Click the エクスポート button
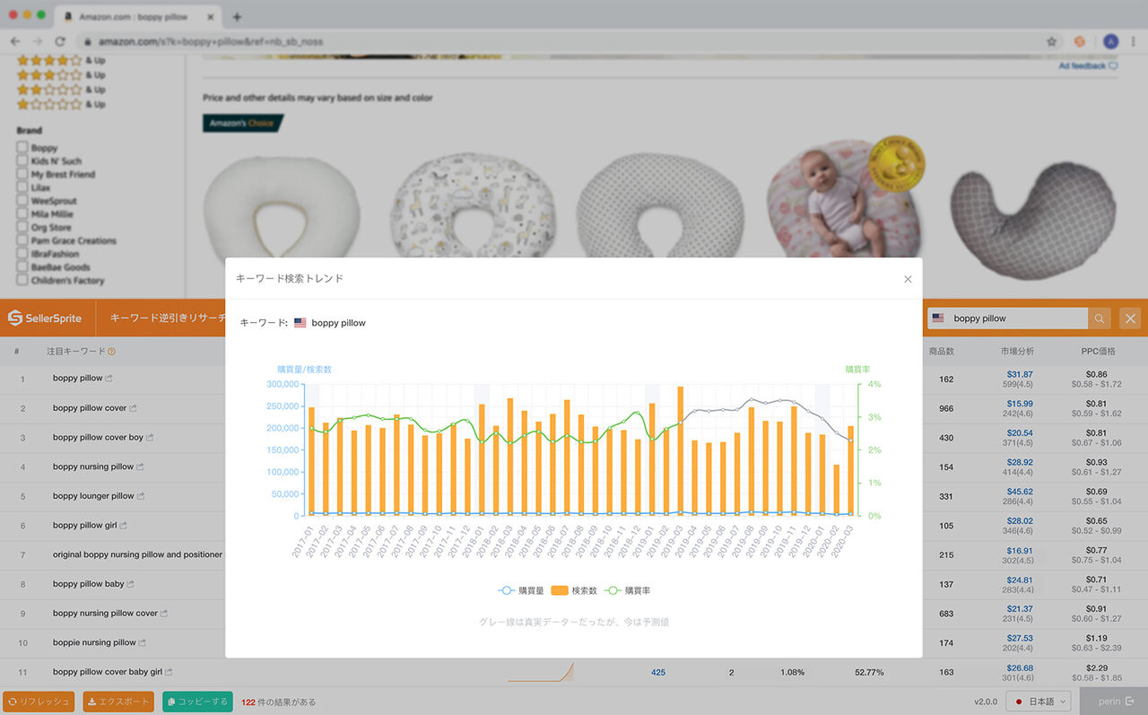This screenshot has height=715, width=1148. click(118, 702)
